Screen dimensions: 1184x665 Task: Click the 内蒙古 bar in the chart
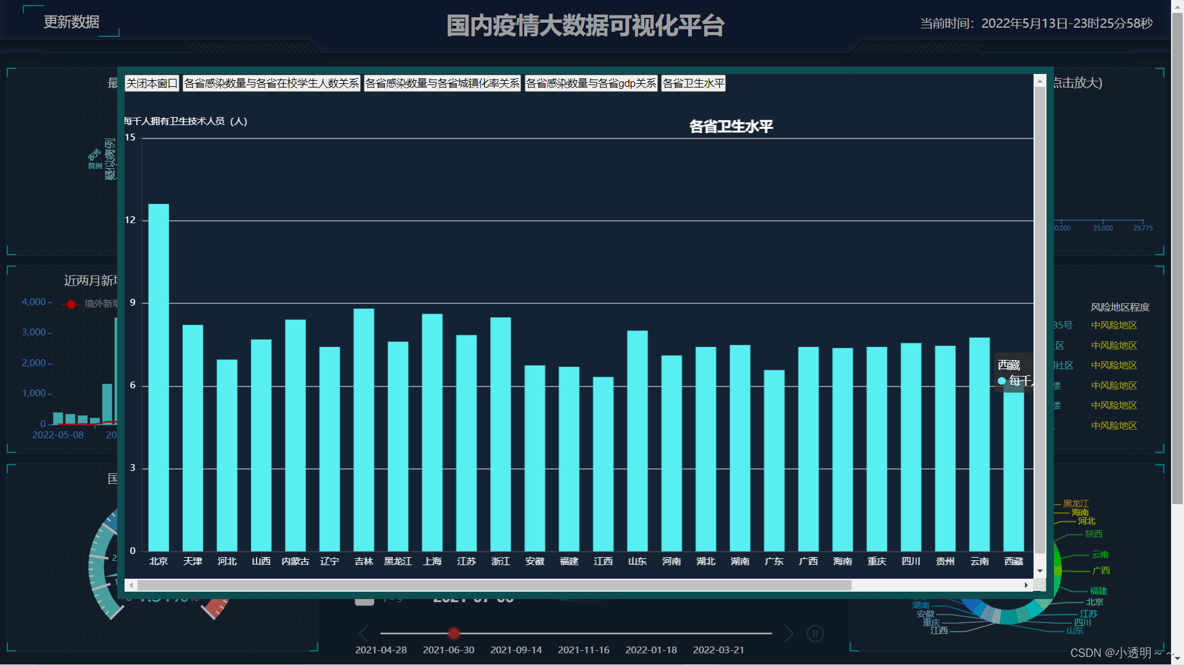[x=295, y=435]
